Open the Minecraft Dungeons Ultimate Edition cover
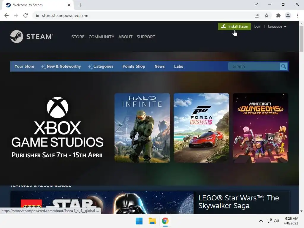This screenshot has width=304, height=228. click(x=260, y=128)
